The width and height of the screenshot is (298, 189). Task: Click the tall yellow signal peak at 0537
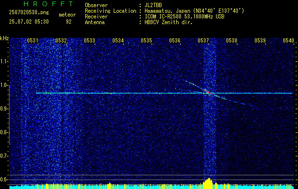pos(208,183)
